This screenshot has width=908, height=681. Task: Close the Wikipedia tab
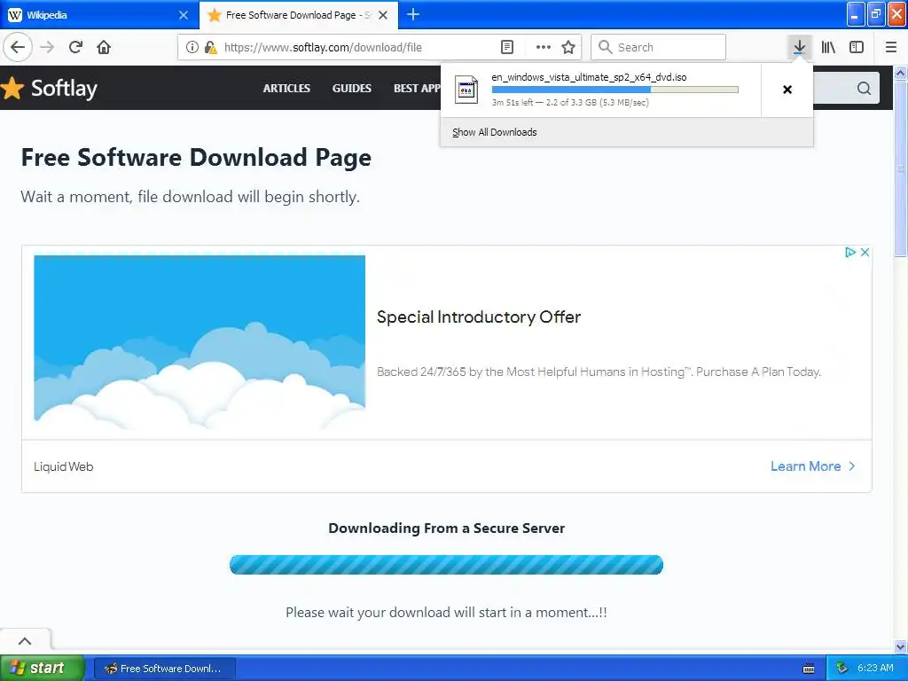coord(183,15)
